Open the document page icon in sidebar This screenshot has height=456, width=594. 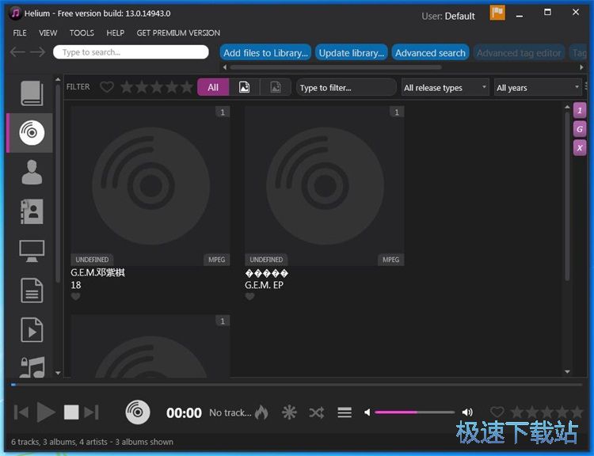[x=32, y=290]
